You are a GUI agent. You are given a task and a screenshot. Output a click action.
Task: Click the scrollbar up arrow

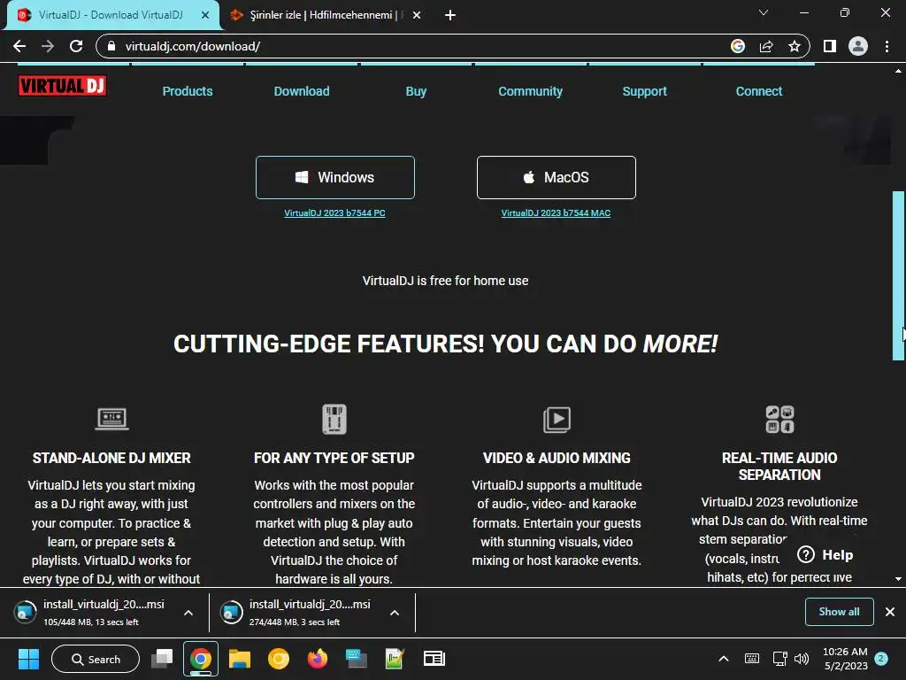(x=898, y=71)
